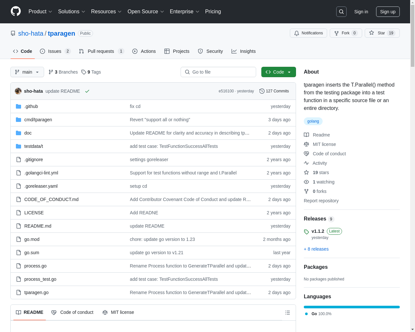Open the 3 Branches link
The height and width of the screenshot is (332, 415).
tap(63, 72)
